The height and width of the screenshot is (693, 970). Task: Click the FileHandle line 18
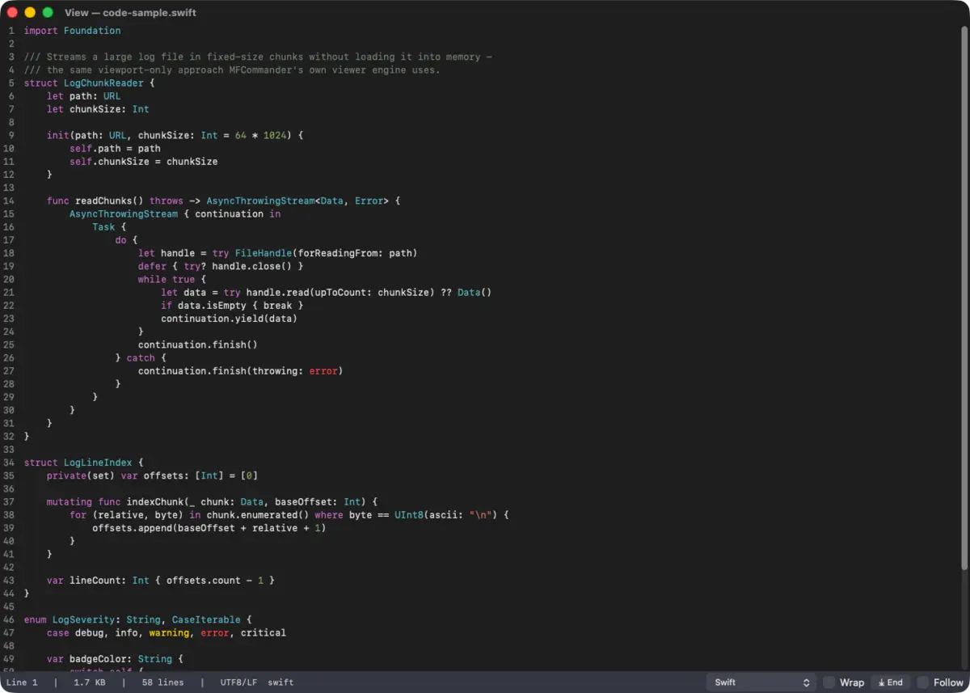point(277,253)
